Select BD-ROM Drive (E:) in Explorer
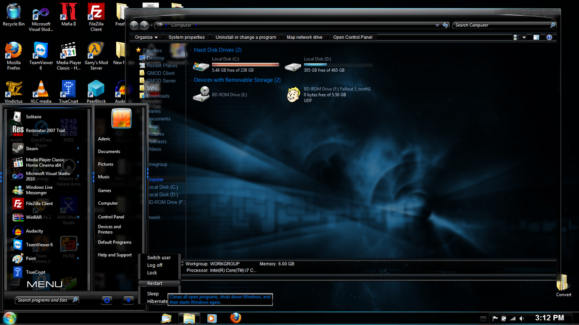Screen dimensions: 579x325 [221, 95]
